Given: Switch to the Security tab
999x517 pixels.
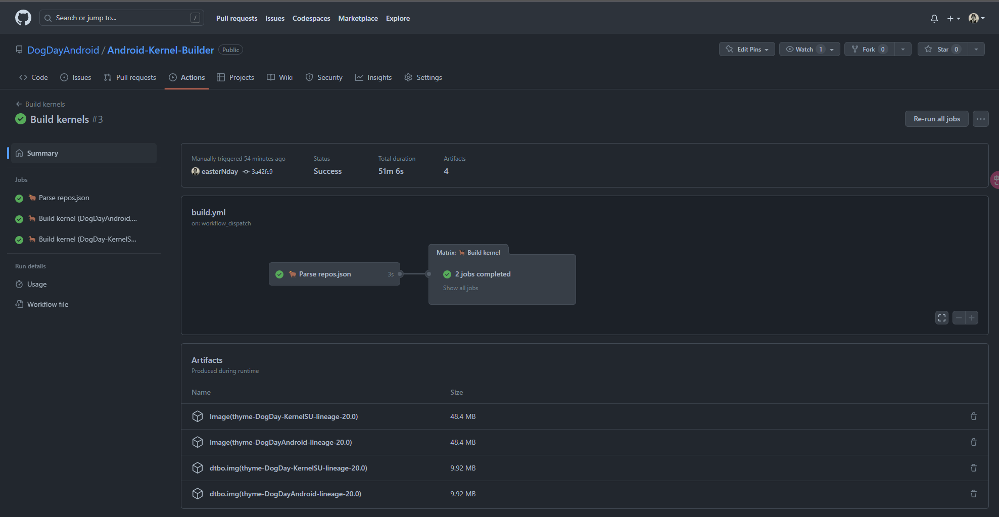Looking at the screenshot, I should (324, 77).
